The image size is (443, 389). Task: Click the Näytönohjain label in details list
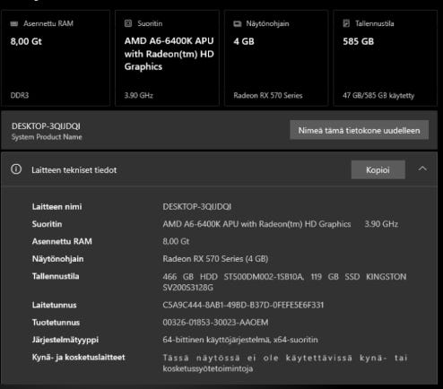(57, 259)
